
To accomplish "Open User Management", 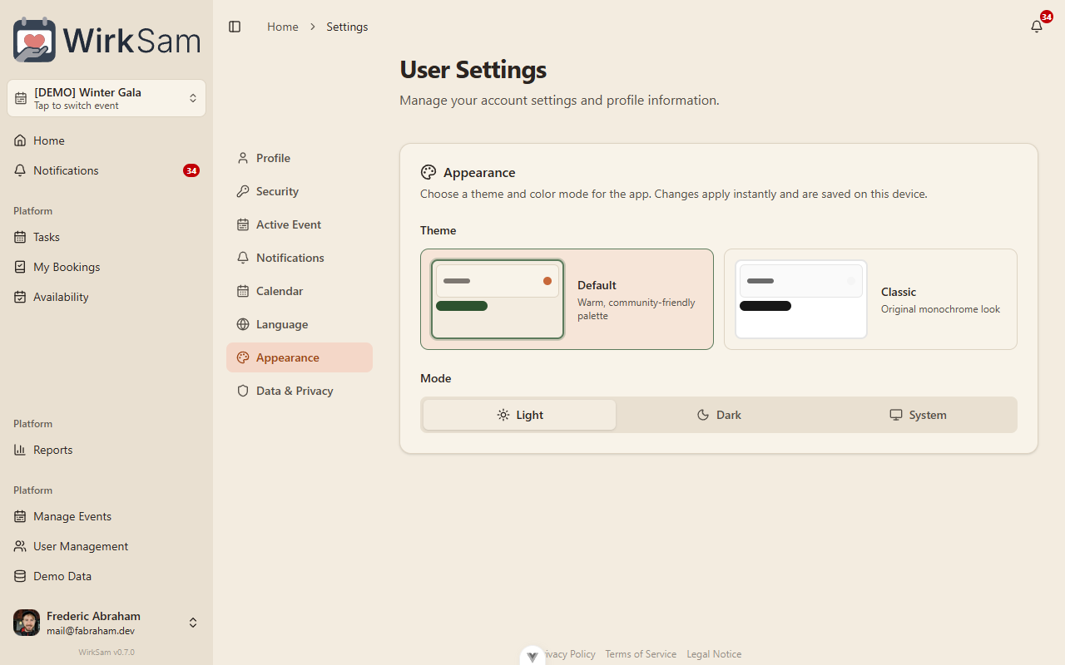I will click(106, 546).
